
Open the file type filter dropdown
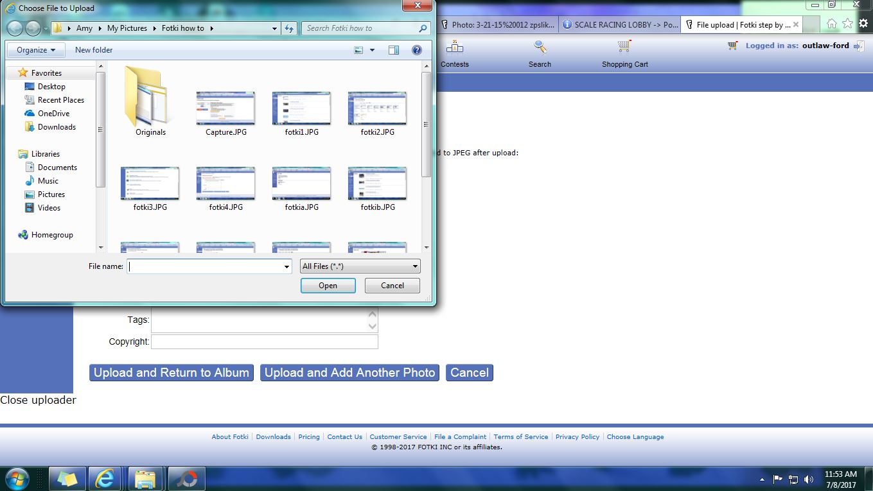pyautogui.click(x=360, y=266)
